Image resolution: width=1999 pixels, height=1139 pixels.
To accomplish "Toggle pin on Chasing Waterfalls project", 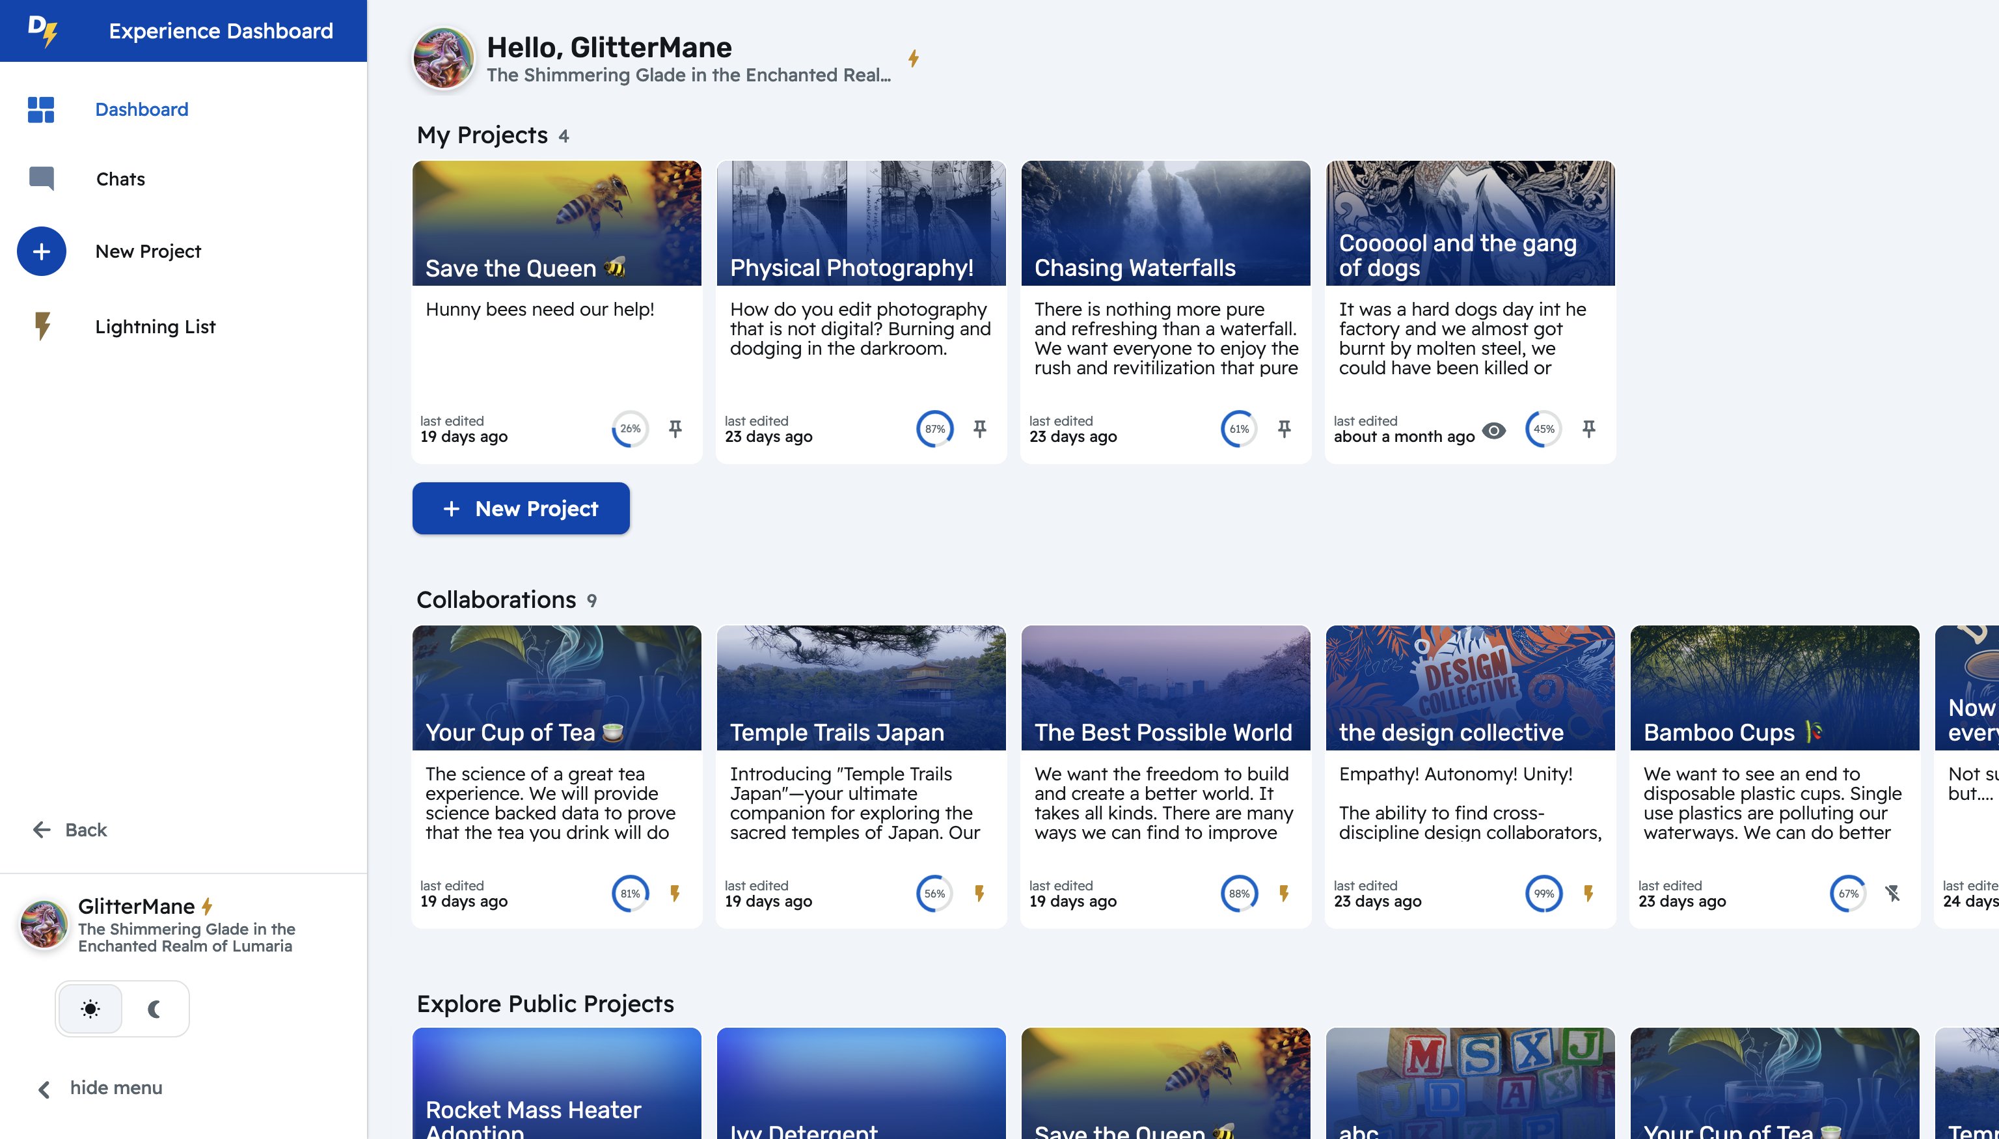I will point(1284,429).
